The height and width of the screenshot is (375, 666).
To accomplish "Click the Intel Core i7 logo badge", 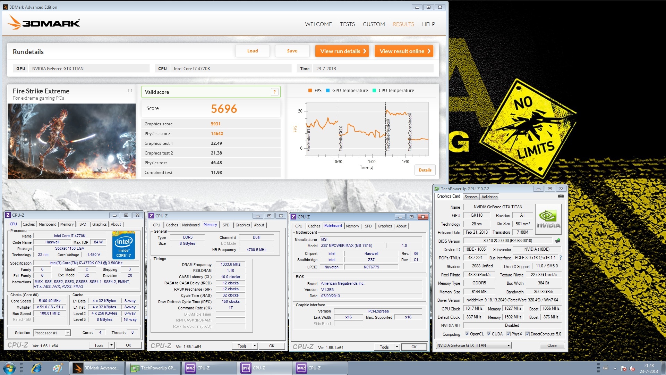I will pos(123,245).
